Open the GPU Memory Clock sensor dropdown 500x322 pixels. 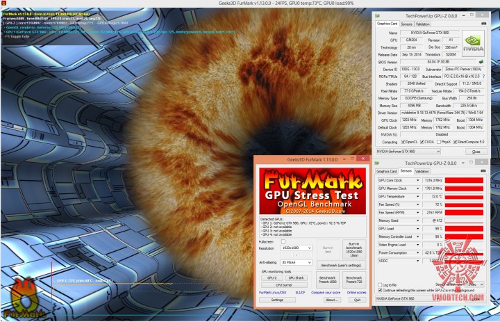point(418,188)
